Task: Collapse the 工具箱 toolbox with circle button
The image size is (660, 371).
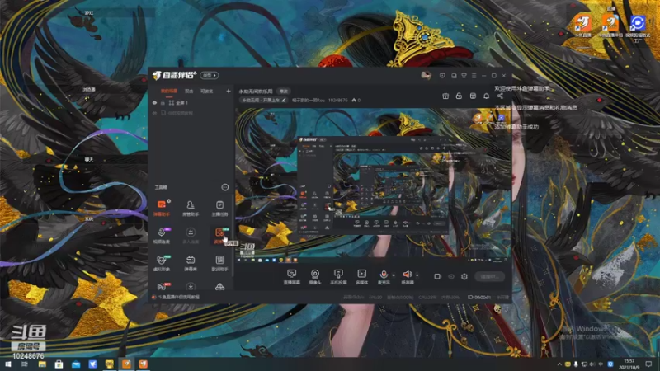Action: click(224, 187)
